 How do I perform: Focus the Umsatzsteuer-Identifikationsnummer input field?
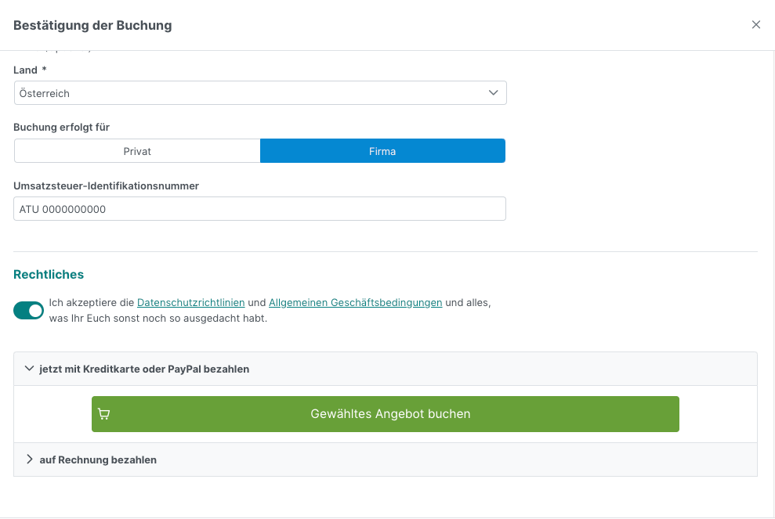coord(259,208)
